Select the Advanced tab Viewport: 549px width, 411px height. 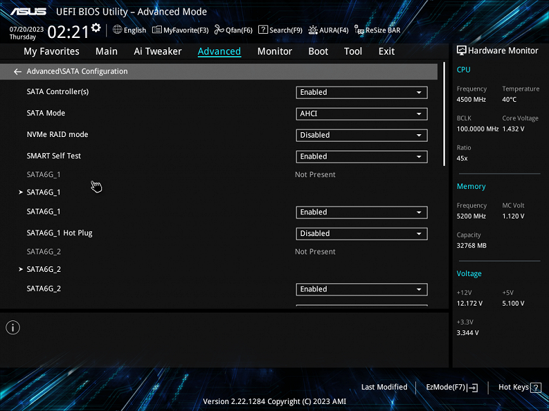pos(219,51)
